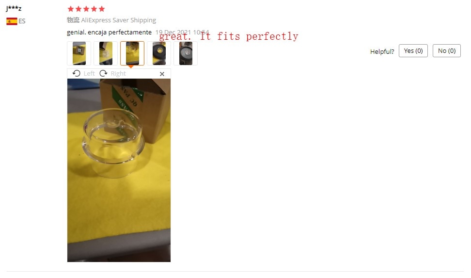Click the AliExpress Saver Shipping text
The width and height of the screenshot is (471, 278).
click(118, 20)
